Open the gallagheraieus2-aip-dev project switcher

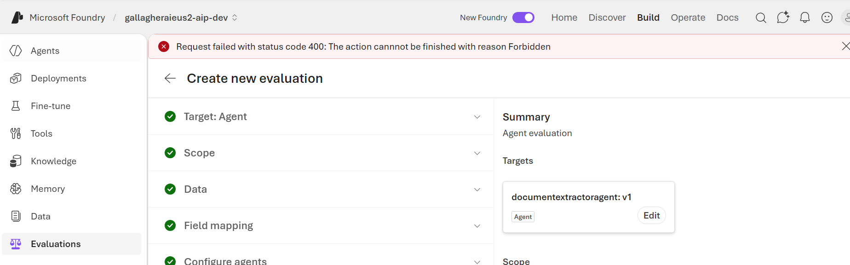pyautogui.click(x=181, y=17)
